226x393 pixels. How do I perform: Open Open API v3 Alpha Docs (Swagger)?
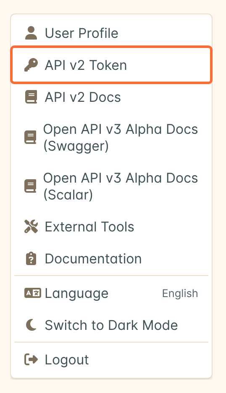pyautogui.click(x=111, y=138)
